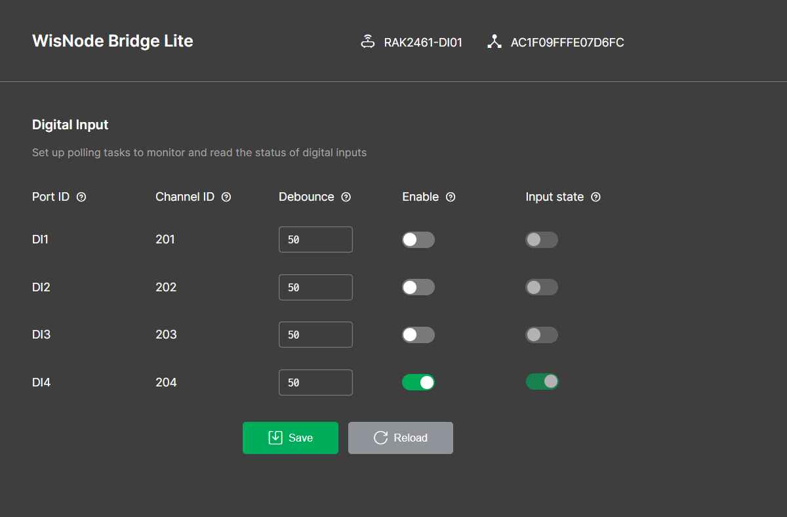The height and width of the screenshot is (517, 787).
Task: Click the DI1 port label
Action: (x=41, y=239)
